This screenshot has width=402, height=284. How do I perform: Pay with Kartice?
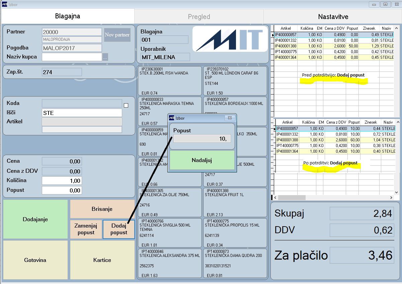[x=102, y=260]
